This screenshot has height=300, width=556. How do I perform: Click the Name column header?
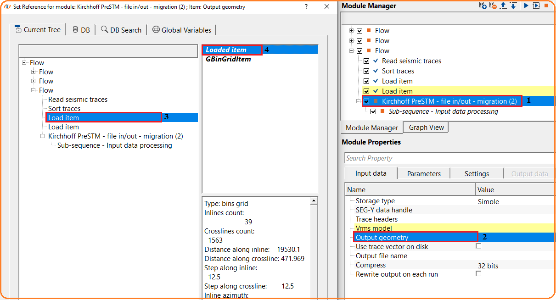(410, 189)
